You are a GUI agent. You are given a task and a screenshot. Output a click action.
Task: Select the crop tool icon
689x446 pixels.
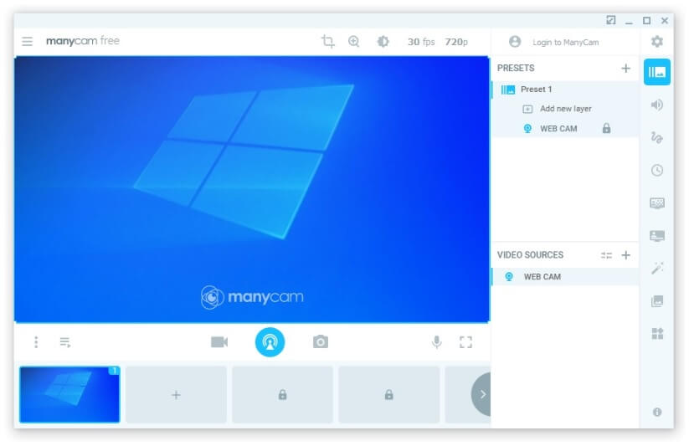pos(328,41)
